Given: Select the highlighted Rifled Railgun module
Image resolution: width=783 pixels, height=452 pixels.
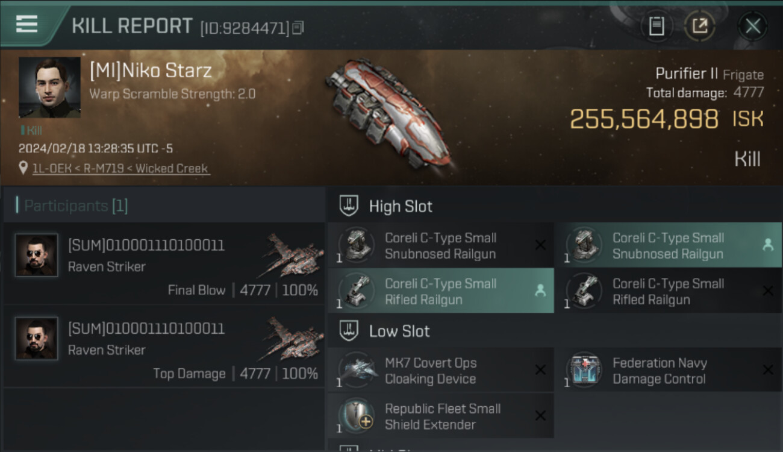Looking at the screenshot, I should tap(440, 291).
